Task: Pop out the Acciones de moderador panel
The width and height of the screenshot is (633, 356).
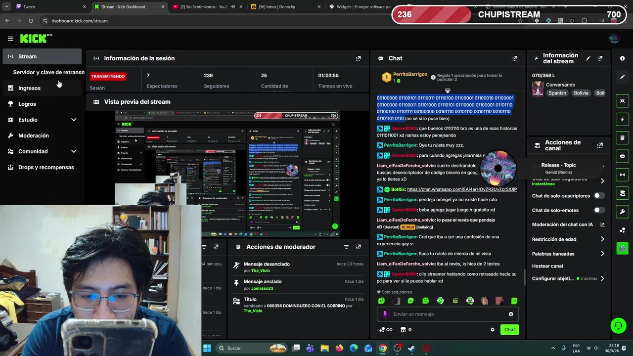Action: (358, 247)
